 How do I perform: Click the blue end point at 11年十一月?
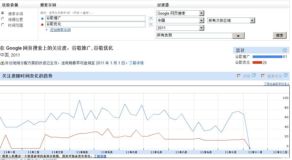[x=249, y=148]
